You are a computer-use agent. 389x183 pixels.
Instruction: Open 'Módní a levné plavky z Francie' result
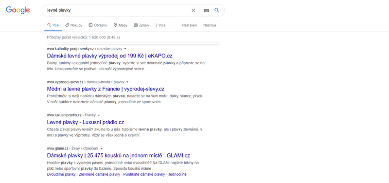(106, 89)
